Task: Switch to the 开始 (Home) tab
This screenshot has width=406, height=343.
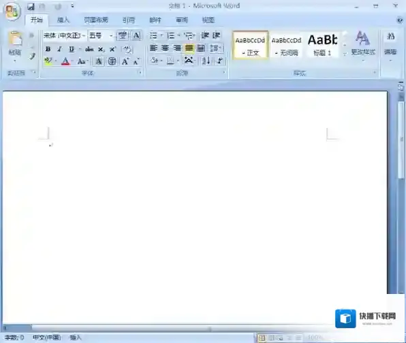Action: (x=37, y=20)
